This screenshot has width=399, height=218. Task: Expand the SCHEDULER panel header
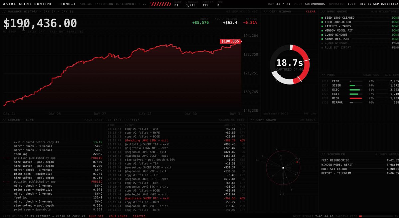335,154
